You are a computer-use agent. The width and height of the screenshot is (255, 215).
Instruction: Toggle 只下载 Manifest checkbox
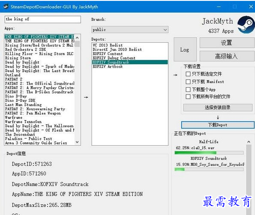pyautogui.click(x=188, y=82)
